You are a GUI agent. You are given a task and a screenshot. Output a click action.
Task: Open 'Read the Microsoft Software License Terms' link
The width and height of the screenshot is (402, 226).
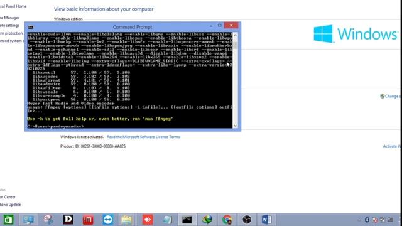[143, 137]
